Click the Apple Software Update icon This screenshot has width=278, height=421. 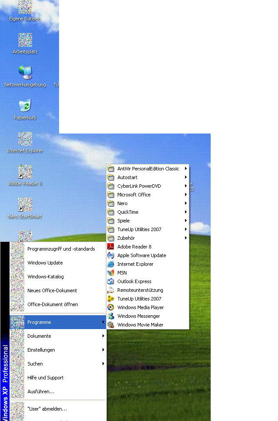(111, 255)
